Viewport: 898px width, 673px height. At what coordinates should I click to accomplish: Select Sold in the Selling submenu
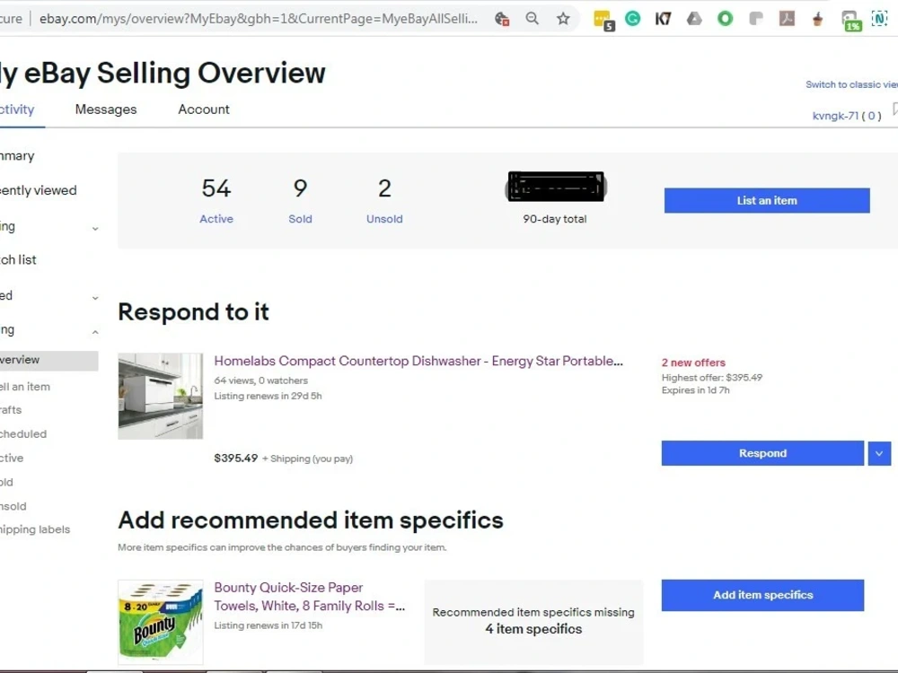click(x=6, y=483)
